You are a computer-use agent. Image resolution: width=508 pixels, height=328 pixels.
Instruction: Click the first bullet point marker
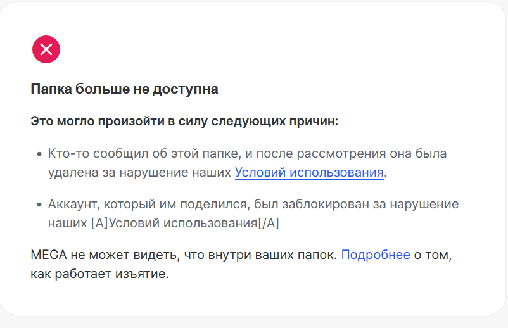click(x=39, y=154)
